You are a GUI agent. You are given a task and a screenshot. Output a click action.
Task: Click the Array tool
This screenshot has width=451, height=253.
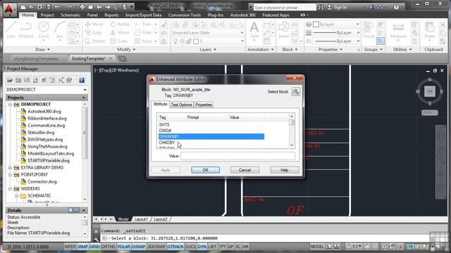143,41
